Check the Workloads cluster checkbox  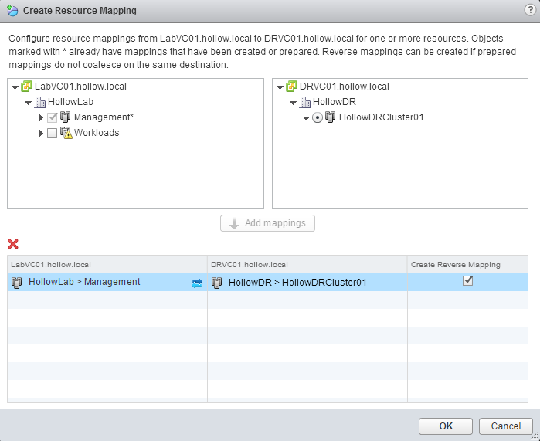[x=52, y=133]
